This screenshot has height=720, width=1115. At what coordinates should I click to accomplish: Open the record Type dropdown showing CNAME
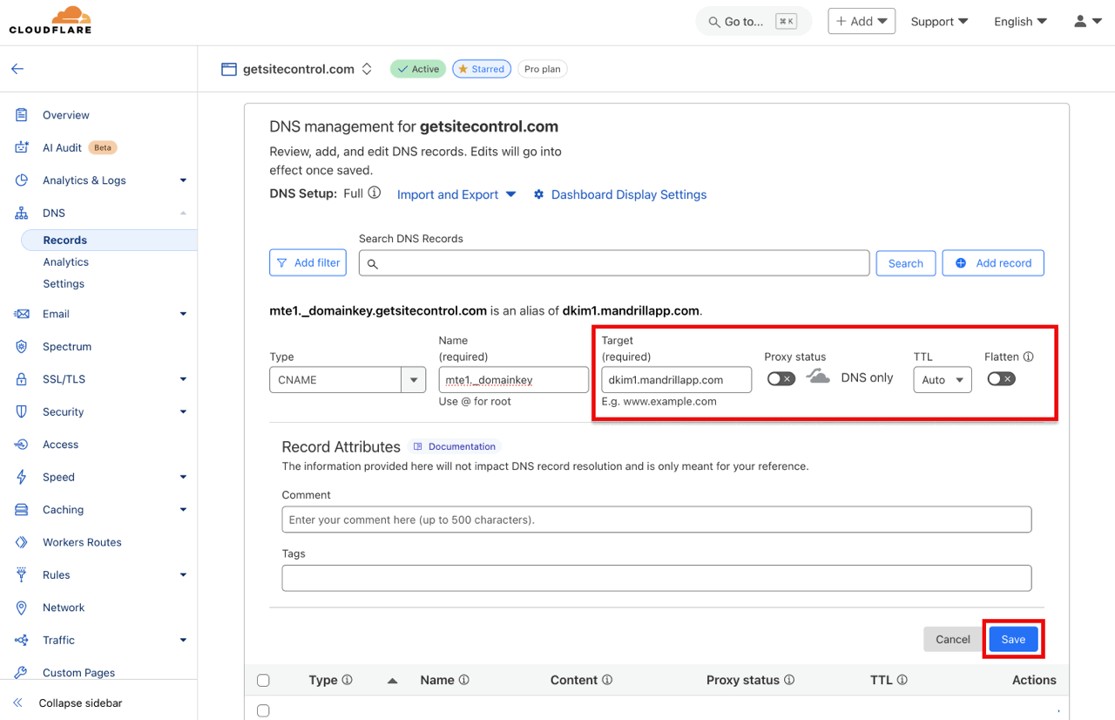(x=347, y=379)
